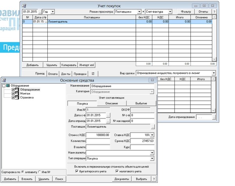Select the Страховка item icon in tree
The height and width of the screenshot is (186, 235).
(x=17, y=98)
